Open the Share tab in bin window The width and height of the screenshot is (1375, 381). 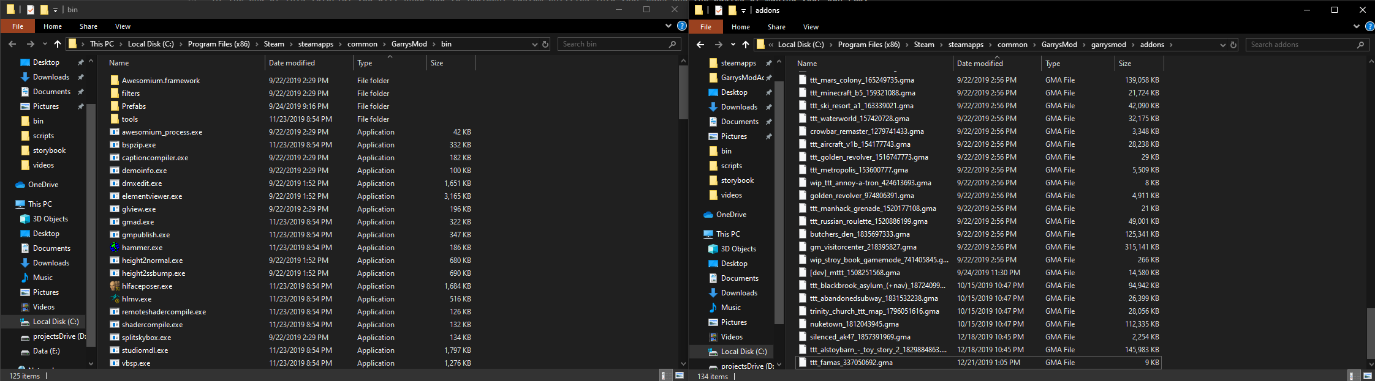88,26
